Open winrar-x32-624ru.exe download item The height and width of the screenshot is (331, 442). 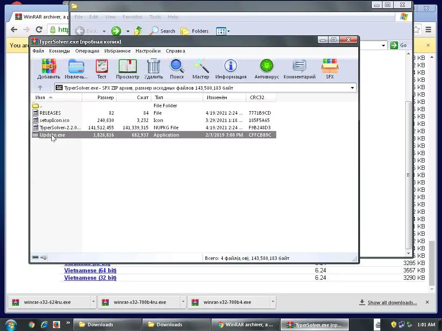(x=49, y=302)
